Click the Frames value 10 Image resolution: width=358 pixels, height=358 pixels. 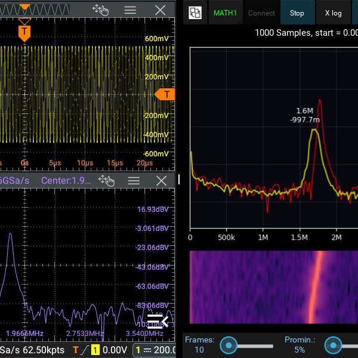(x=199, y=350)
